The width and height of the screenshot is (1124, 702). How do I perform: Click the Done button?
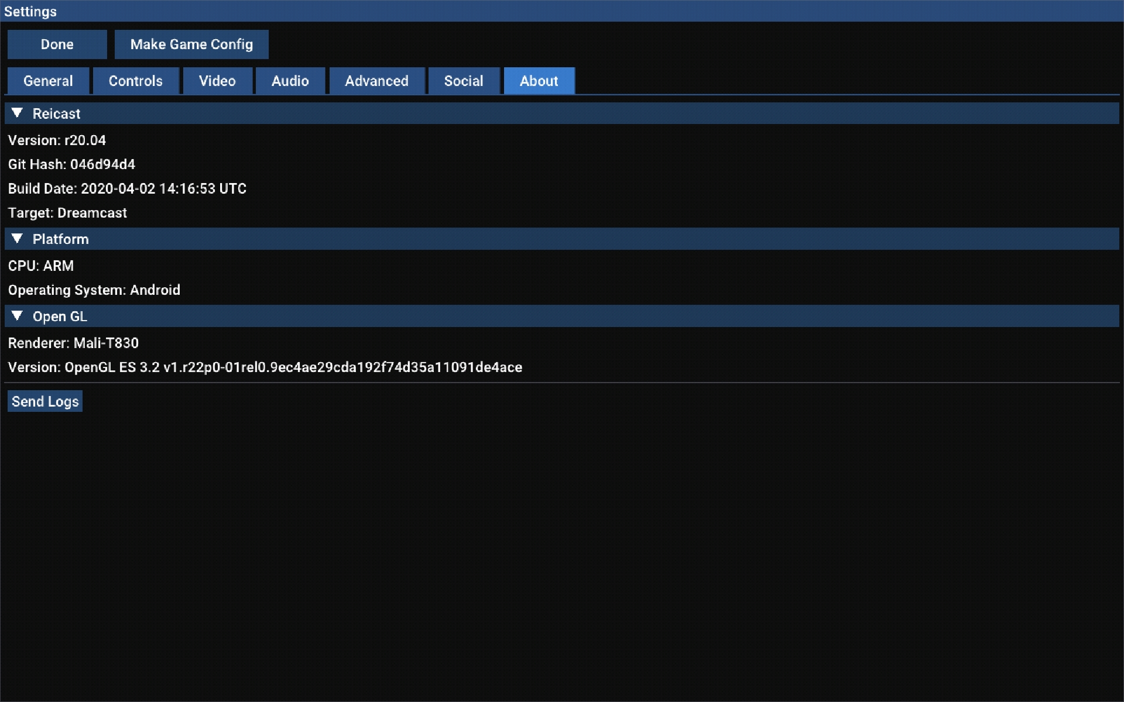point(57,44)
